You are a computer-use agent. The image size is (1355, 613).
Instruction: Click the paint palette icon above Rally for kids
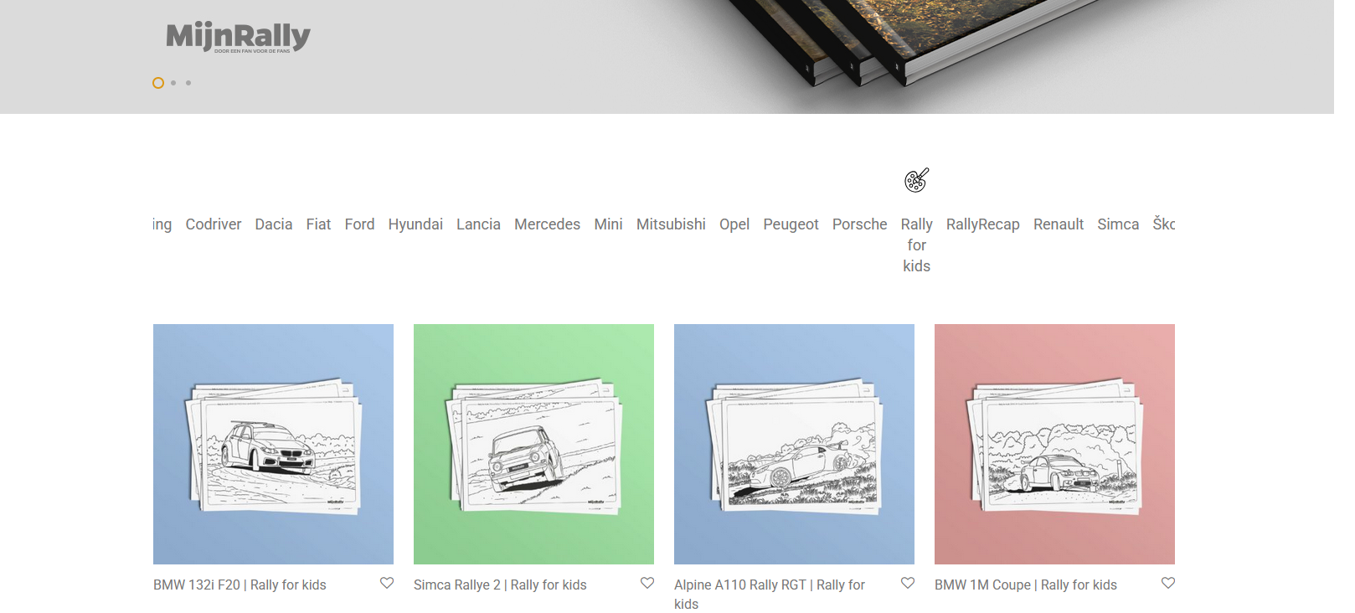pyautogui.click(x=916, y=180)
